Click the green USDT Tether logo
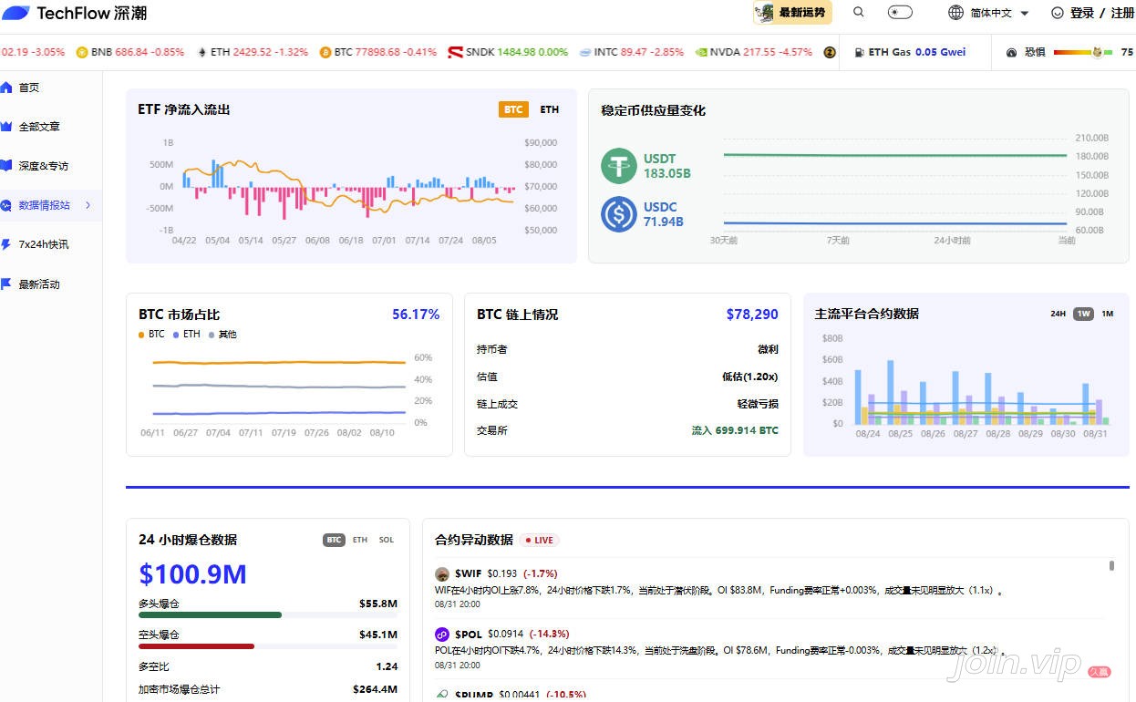The width and height of the screenshot is (1136, 702). [618, 166]
